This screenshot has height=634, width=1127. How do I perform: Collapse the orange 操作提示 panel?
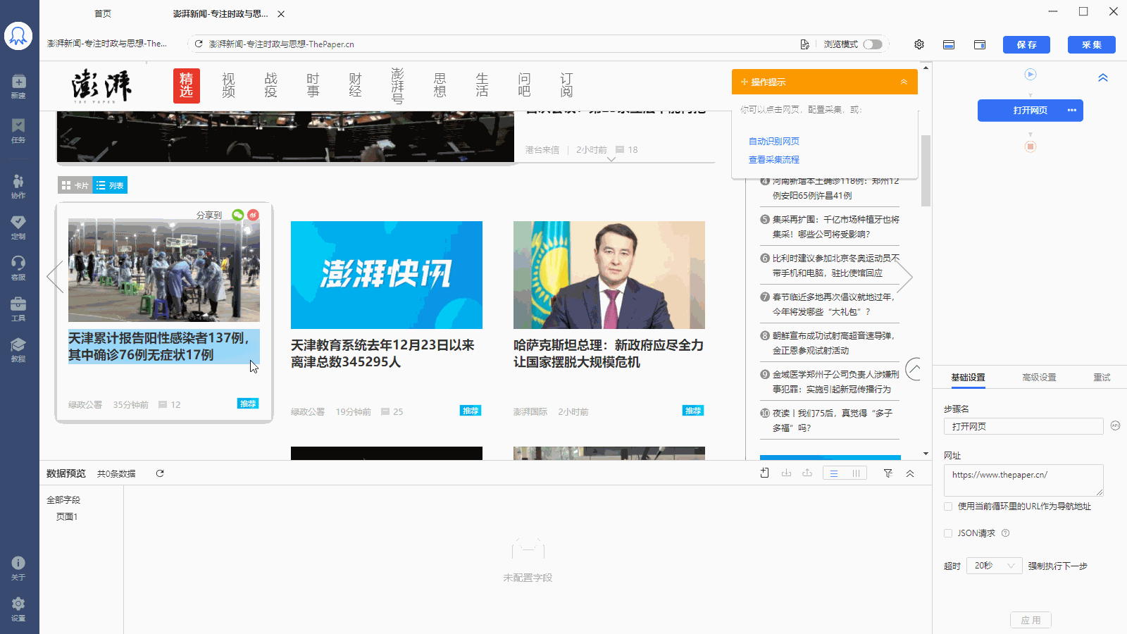904,82
